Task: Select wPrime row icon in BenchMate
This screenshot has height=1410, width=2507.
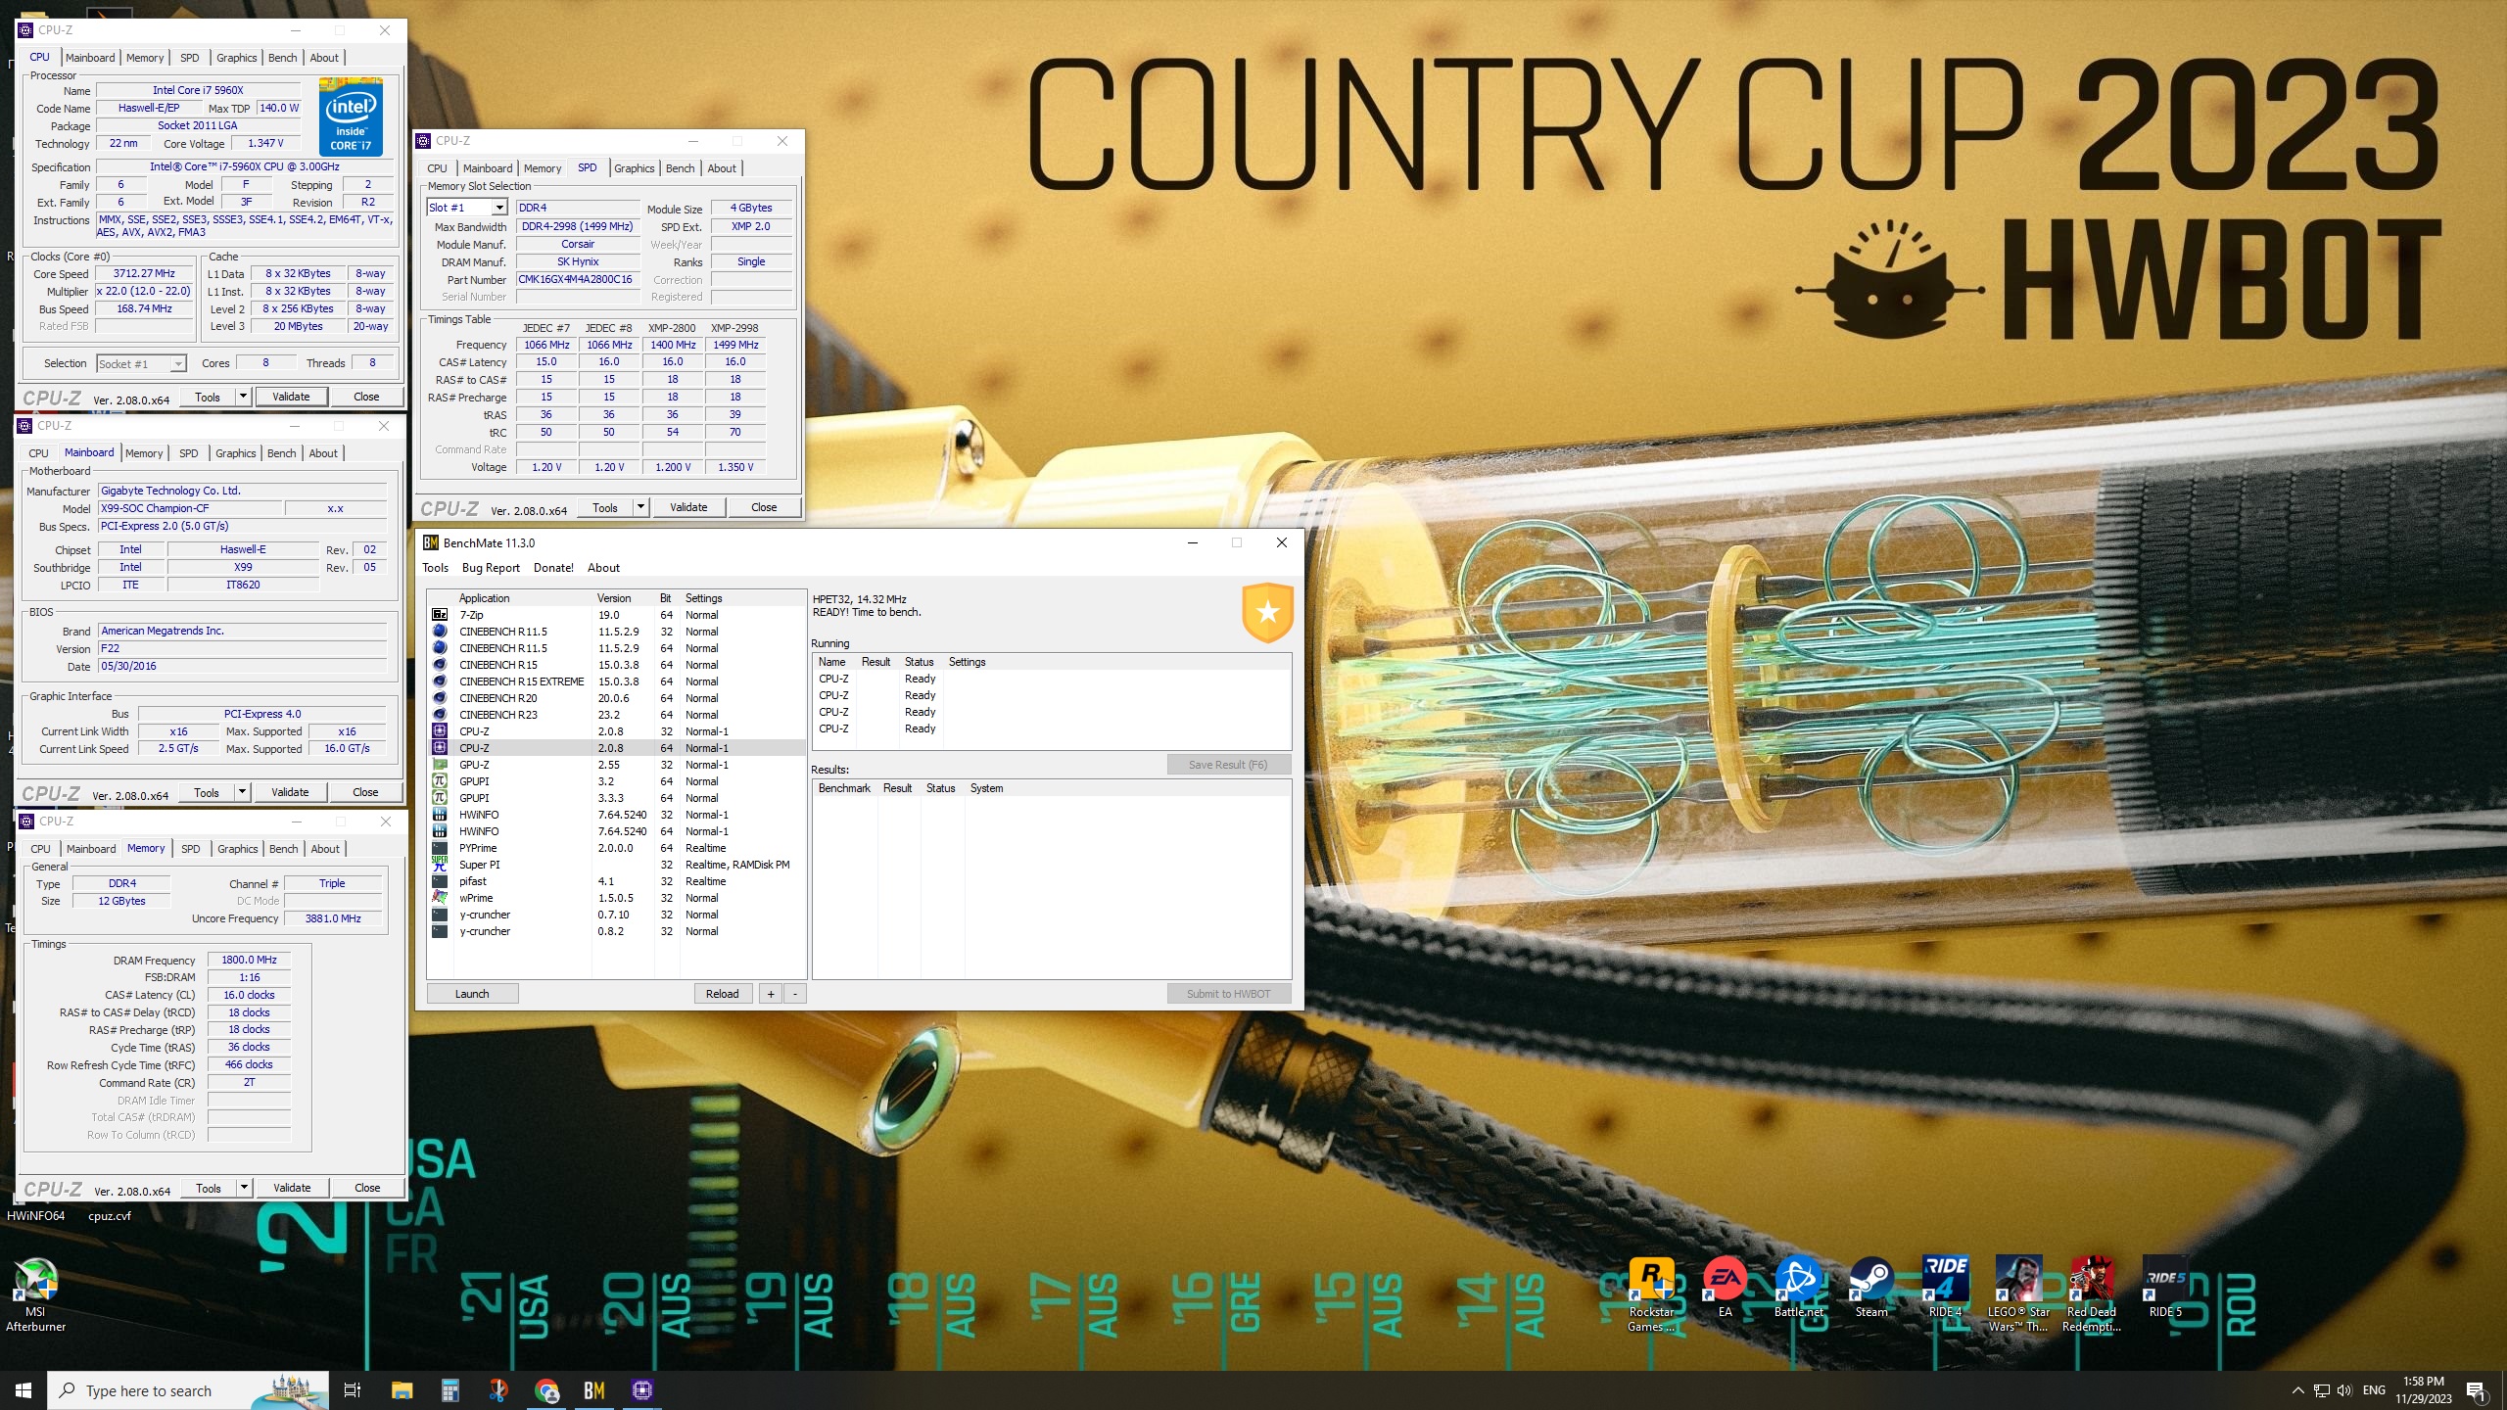Action: tap(440, 898)
